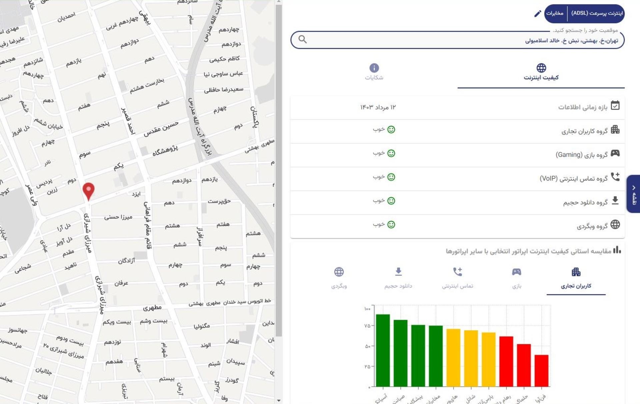Click the اینترنت پرسرعت (ADSL) service chip
This screenshot has width=640, height=404.
pyautogui.click(x=596, y=14)
